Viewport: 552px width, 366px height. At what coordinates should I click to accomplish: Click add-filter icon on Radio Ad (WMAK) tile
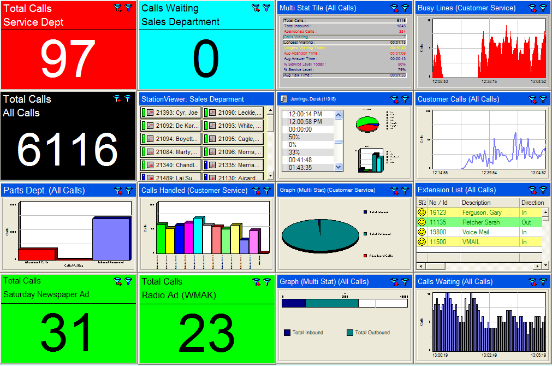256,282
